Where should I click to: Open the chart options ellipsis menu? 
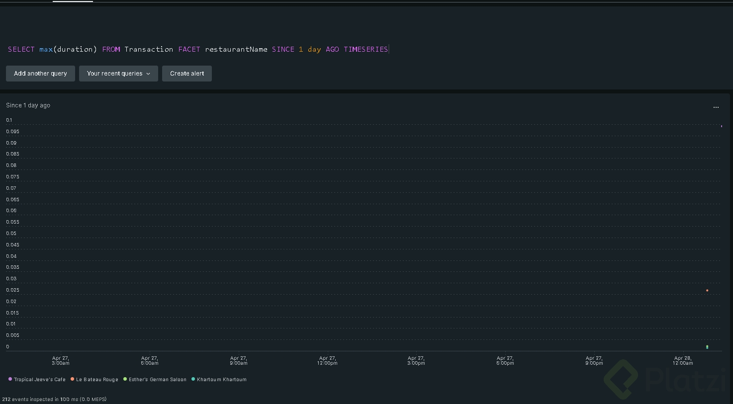(x=716, y=107)
